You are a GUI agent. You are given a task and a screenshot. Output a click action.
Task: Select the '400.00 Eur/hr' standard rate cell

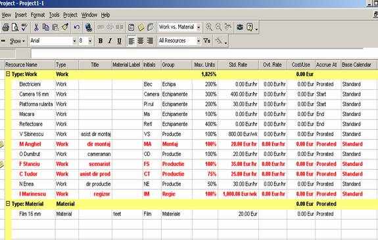(238, 94)
